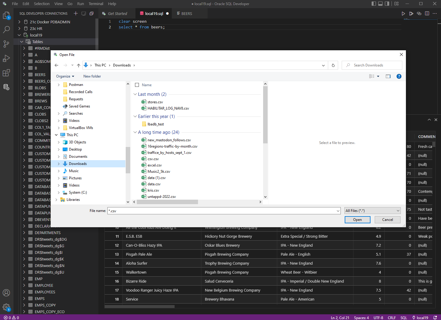Open the Explorer view in activity bar

[x=6, y=16]
